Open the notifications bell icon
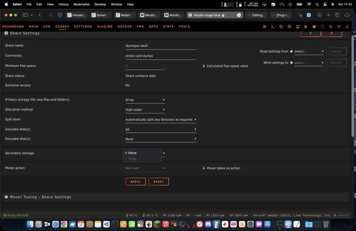This screenshot has height=231, width=356. 347,27
